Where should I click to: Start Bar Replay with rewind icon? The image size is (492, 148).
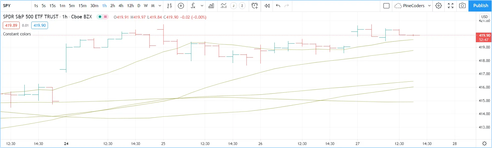pos(267,6)
